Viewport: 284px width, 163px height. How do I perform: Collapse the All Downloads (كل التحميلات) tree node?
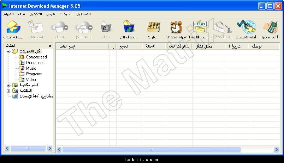(8, 51)
